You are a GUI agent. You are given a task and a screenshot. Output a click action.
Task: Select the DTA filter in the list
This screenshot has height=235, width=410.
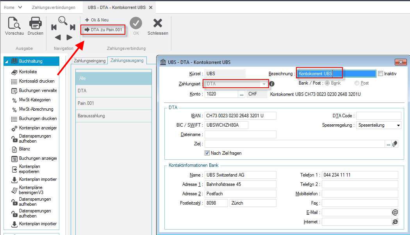tap(114, 91)
